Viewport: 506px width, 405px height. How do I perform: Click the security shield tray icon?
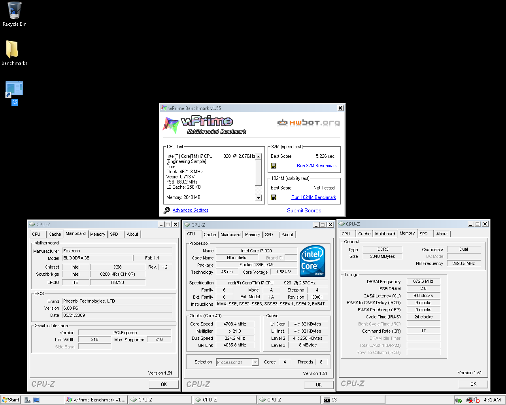[x=459, y=400]
